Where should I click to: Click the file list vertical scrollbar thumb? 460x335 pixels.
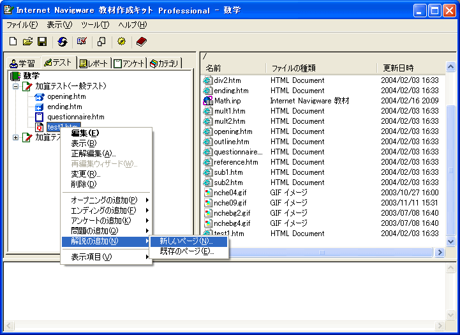[x=450, y=170]
